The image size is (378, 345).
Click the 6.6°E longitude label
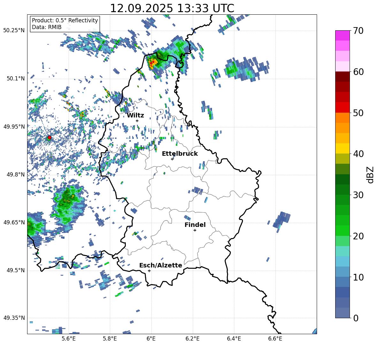(275, 339)
